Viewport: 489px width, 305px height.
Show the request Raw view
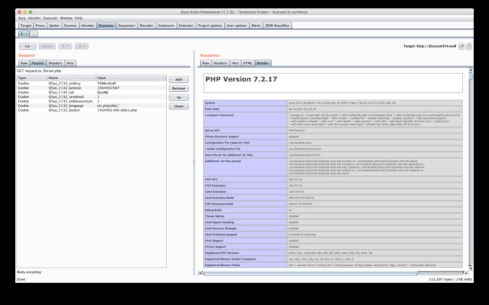click(24, 63)
